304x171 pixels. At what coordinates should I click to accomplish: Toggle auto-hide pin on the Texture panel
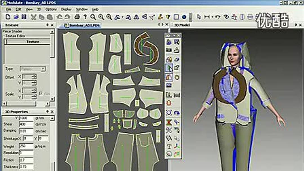(48, 25)
